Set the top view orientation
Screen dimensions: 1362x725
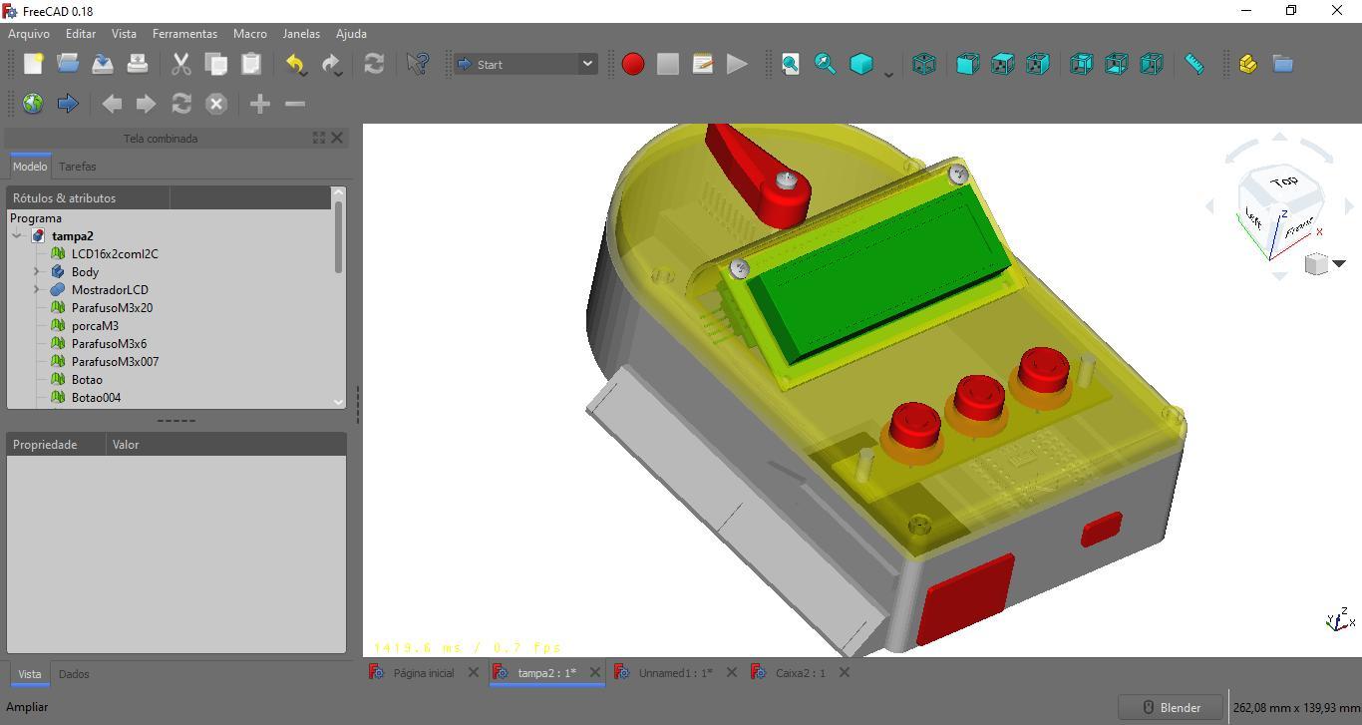point(1002,64)
